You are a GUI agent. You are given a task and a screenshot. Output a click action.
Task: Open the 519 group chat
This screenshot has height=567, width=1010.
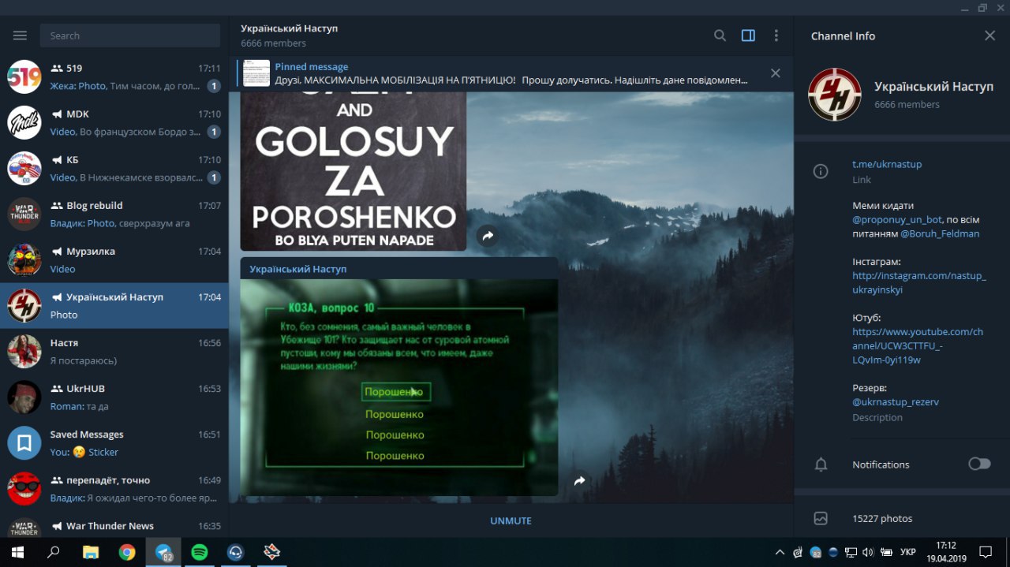(114, 77)
